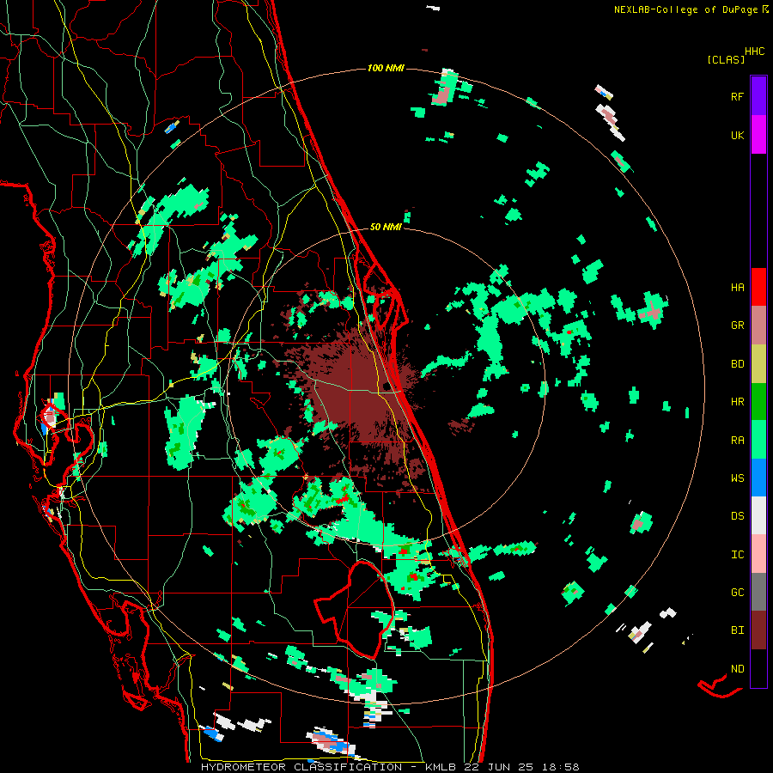This screenshot has height=773, width=773.
Task: Click the DS white legend swatch
Action: click(x=758, y=515)
